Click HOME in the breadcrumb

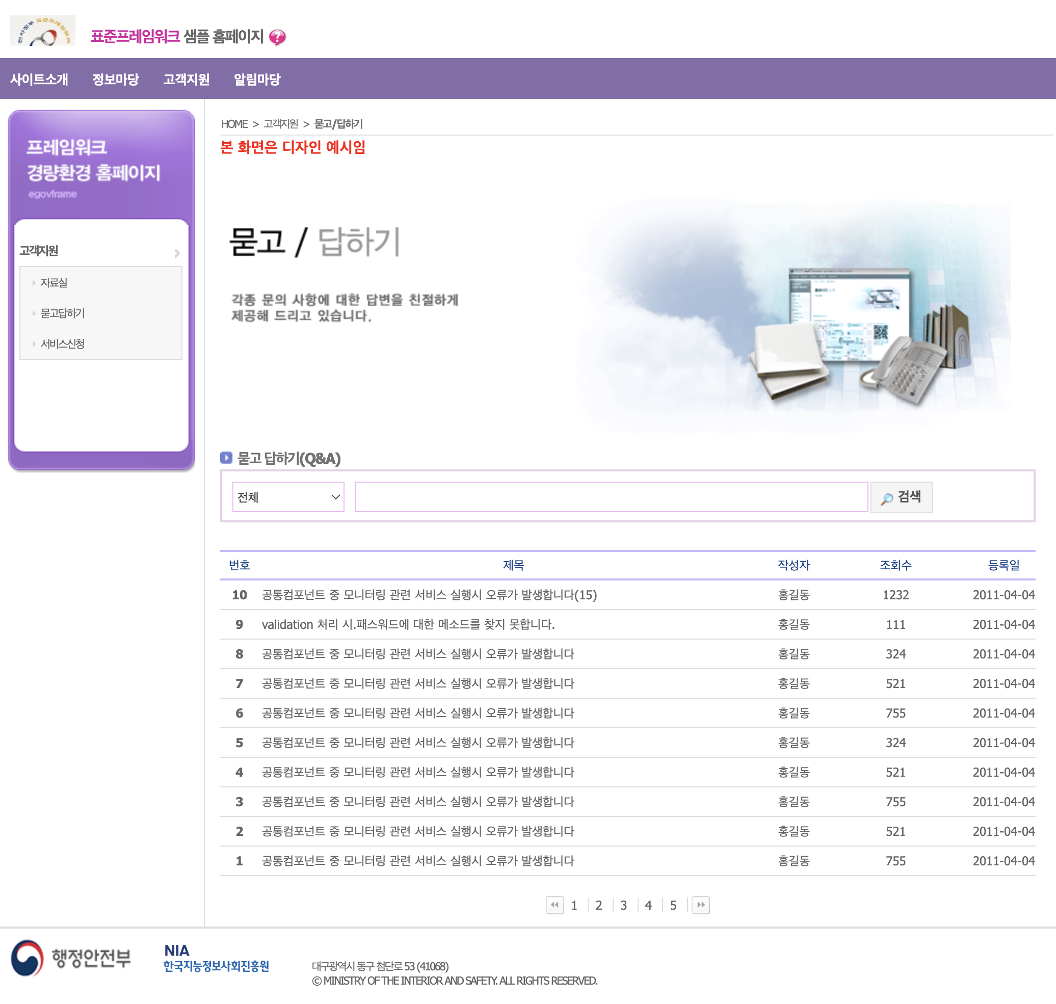[x=234, y=124]
